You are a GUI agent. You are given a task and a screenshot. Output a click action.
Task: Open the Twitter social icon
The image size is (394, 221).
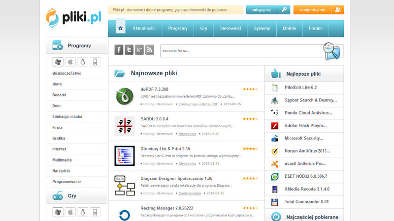click(129, 50)
